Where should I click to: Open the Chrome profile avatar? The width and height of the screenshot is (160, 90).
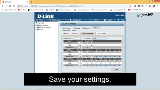tap(154, 6)
